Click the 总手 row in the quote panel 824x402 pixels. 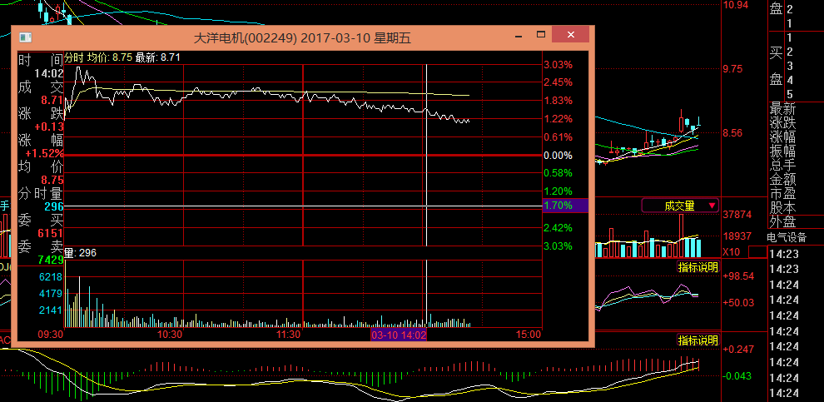tap(783, 166)
